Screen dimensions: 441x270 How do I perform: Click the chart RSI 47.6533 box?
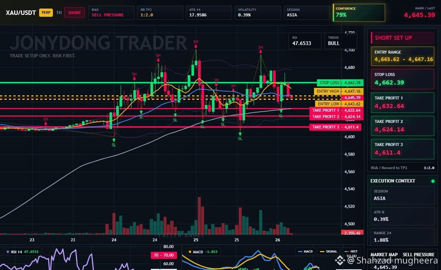coord(305,41)
